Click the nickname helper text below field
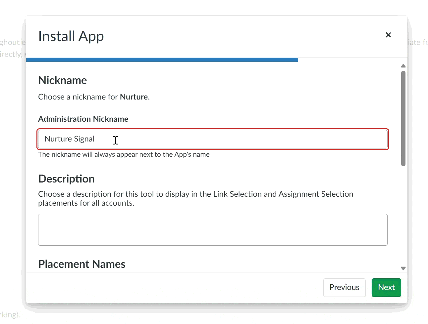This screenshot has height=324, width=428. (x=124, y=154)
